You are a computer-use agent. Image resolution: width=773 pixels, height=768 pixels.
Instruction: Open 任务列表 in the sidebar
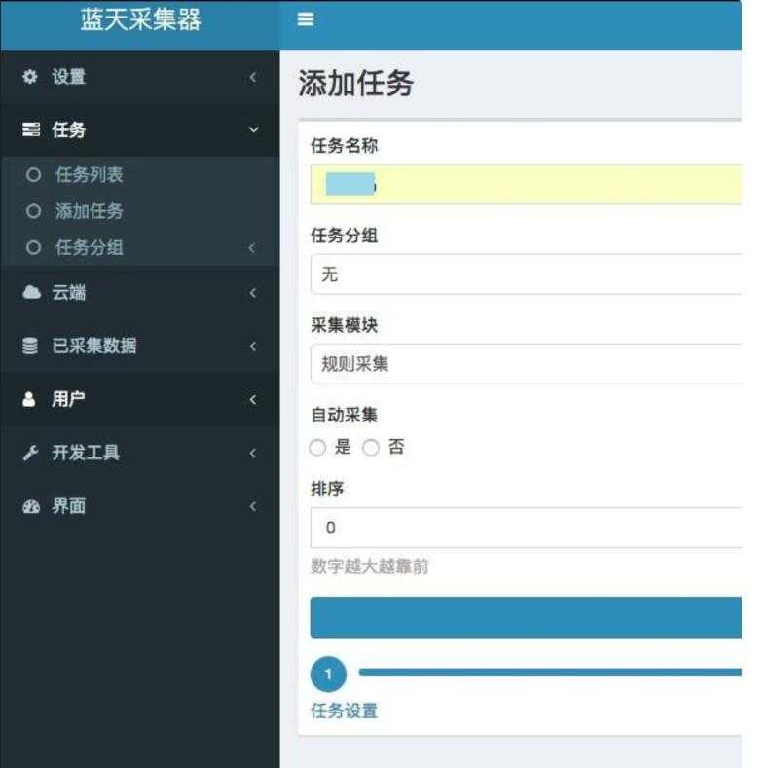89,175
